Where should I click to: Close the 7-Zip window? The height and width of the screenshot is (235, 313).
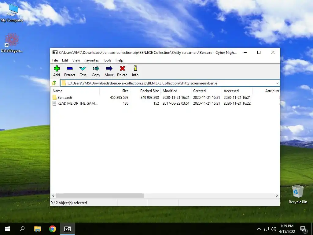coord(273,52)
